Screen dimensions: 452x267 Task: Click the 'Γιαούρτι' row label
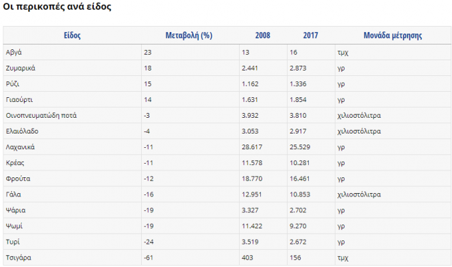tap(19, 100)
